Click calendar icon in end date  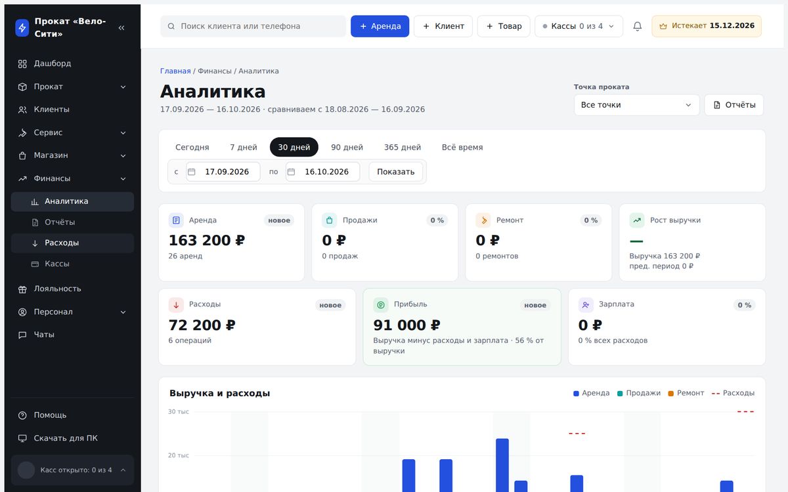point(291,172)
